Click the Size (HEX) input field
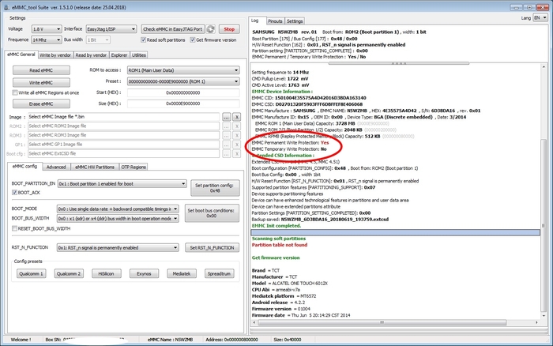Screen dimensions: 553x346 point(183,103)
